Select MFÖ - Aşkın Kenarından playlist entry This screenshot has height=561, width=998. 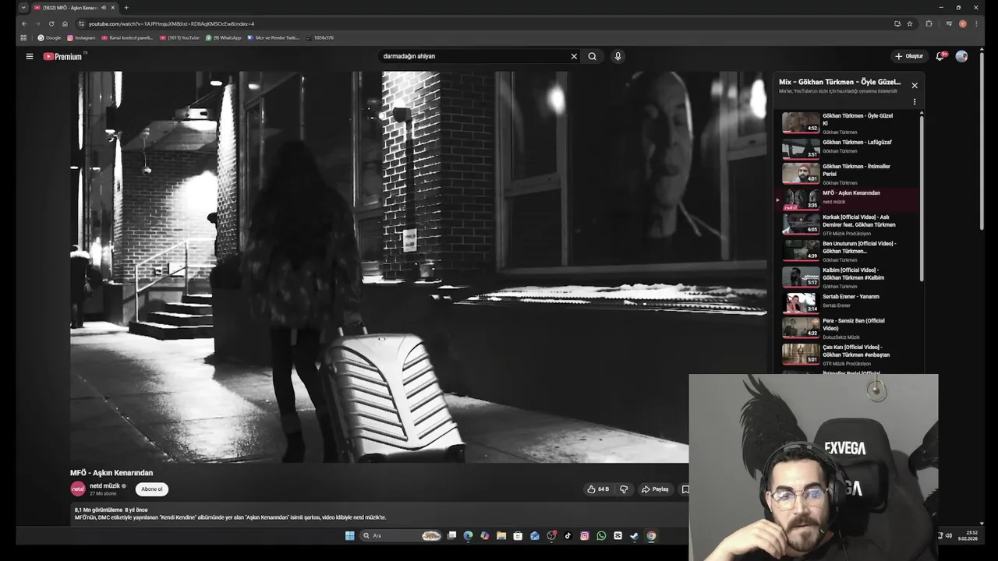point(848,199)
